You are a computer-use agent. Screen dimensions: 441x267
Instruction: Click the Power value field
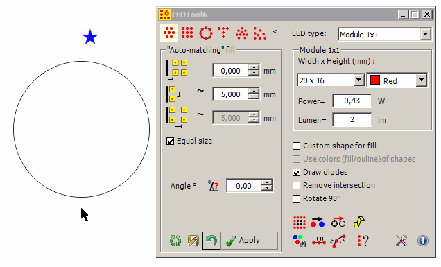click(352, 101)
